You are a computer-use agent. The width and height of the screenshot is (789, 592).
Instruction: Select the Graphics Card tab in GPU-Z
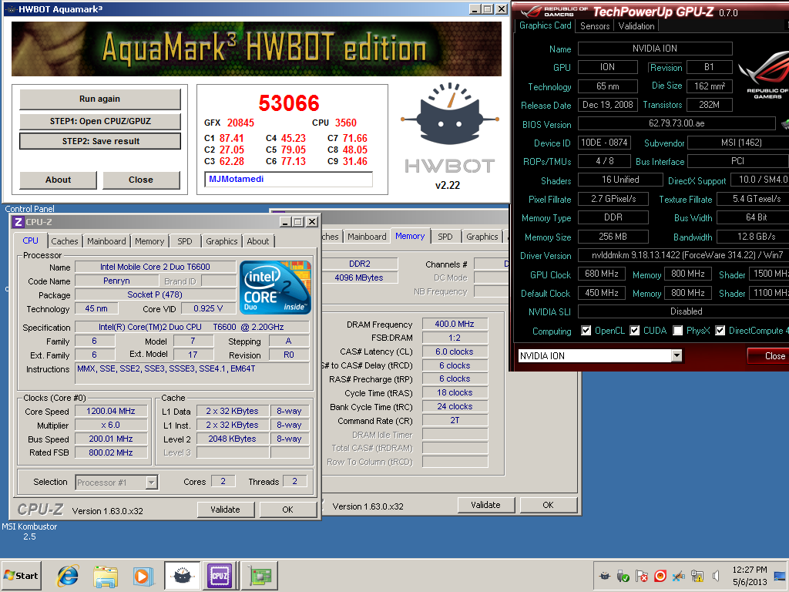pyautogui.click(x=546, y=25)
